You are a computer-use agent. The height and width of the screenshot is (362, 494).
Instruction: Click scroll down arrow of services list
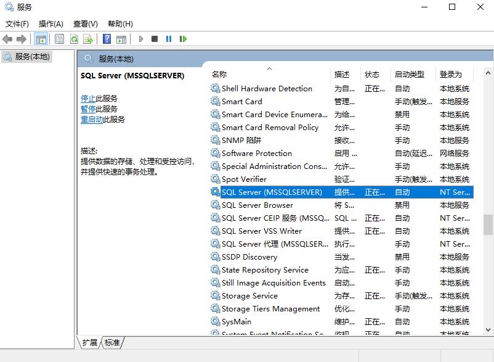coord(488,330)
